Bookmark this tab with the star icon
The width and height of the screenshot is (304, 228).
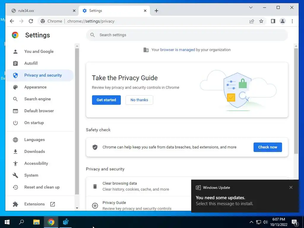(x=261, y=21)
